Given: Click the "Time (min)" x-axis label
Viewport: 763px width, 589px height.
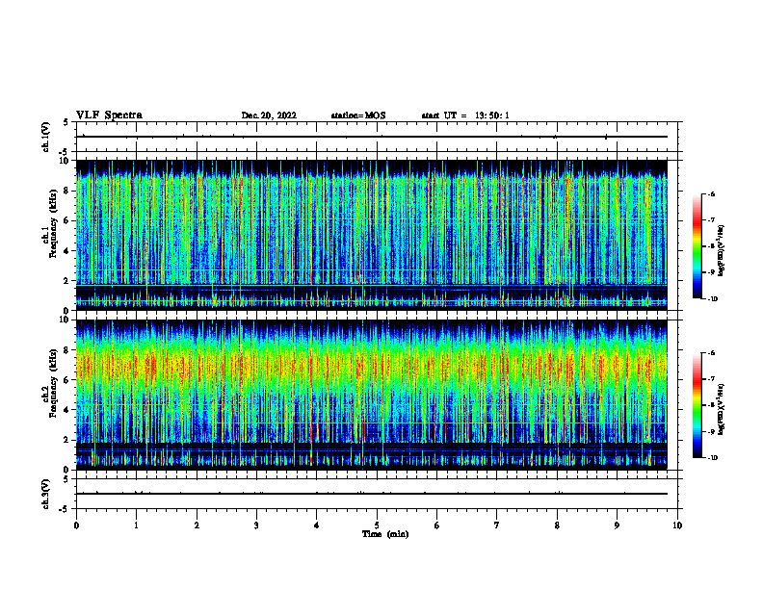Looking at the screenshot, I should (385, 534).
